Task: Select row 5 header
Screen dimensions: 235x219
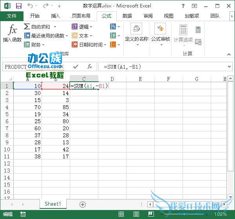Action: 7,114
